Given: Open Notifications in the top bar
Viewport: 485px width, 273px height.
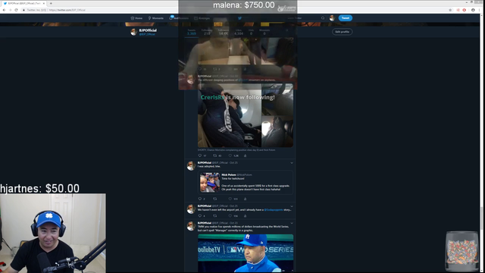Looking at the screenshot, I should click(179, 18).
